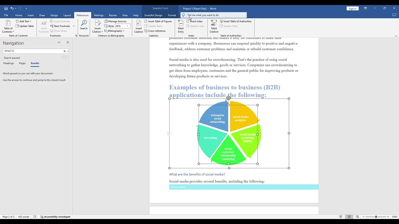Go to the previous search result
399x224 pixels.
(x=63, y=58)
